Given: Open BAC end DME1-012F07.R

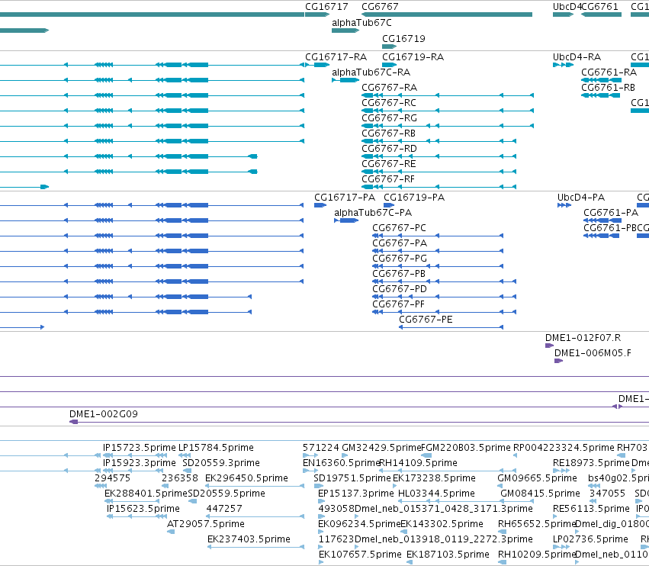Looking at the screenshot, I should (583, 337).
